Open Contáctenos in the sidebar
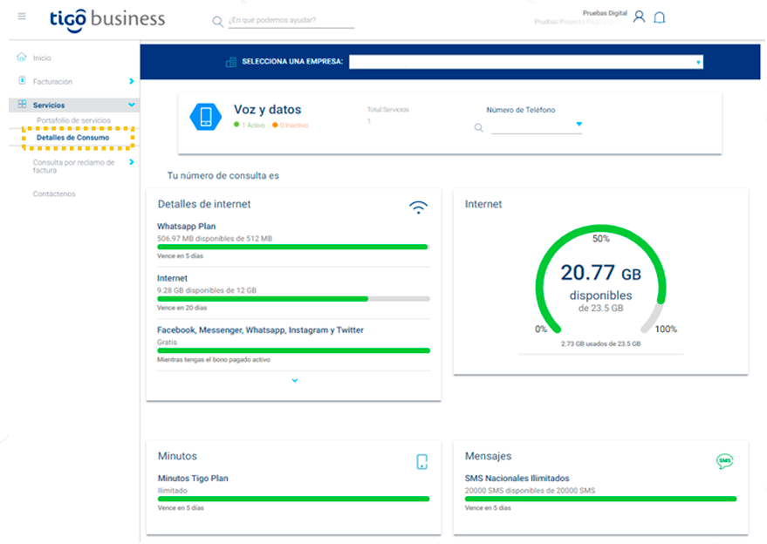 [x=54, y=194]
